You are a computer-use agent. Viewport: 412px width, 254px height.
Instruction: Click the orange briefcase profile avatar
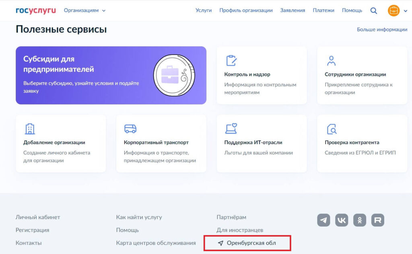point(393,11)
